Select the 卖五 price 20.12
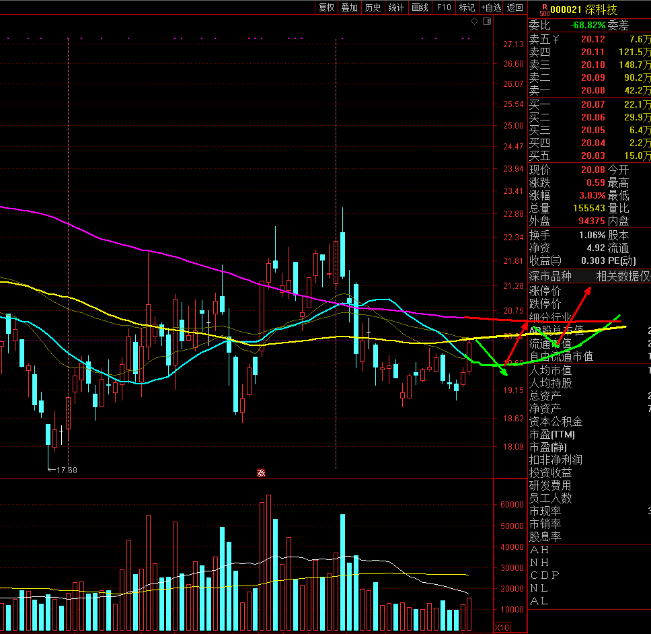 pyautogui.click(x=593, y=39)
